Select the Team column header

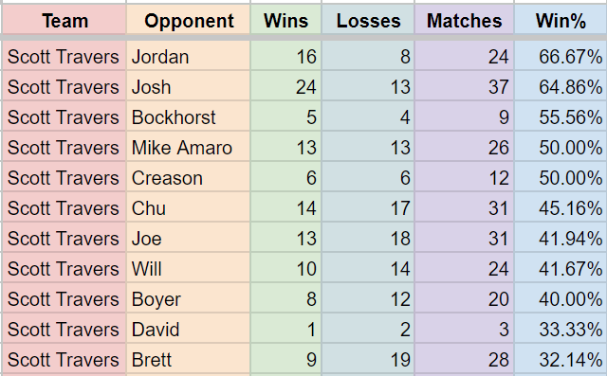pos(64,20)
